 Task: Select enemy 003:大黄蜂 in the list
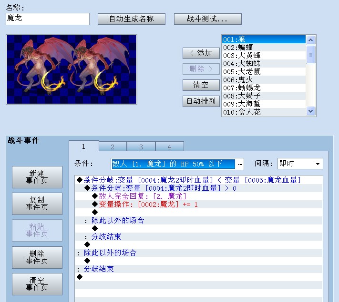click(x=264, y=56)
